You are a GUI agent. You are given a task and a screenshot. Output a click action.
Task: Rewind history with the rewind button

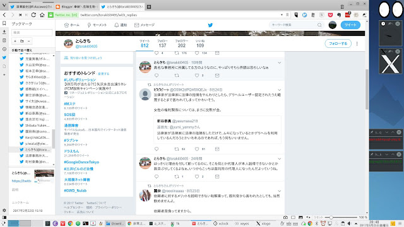[x=20, y=15]
